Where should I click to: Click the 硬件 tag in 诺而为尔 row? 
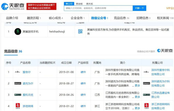click(83, 83)
